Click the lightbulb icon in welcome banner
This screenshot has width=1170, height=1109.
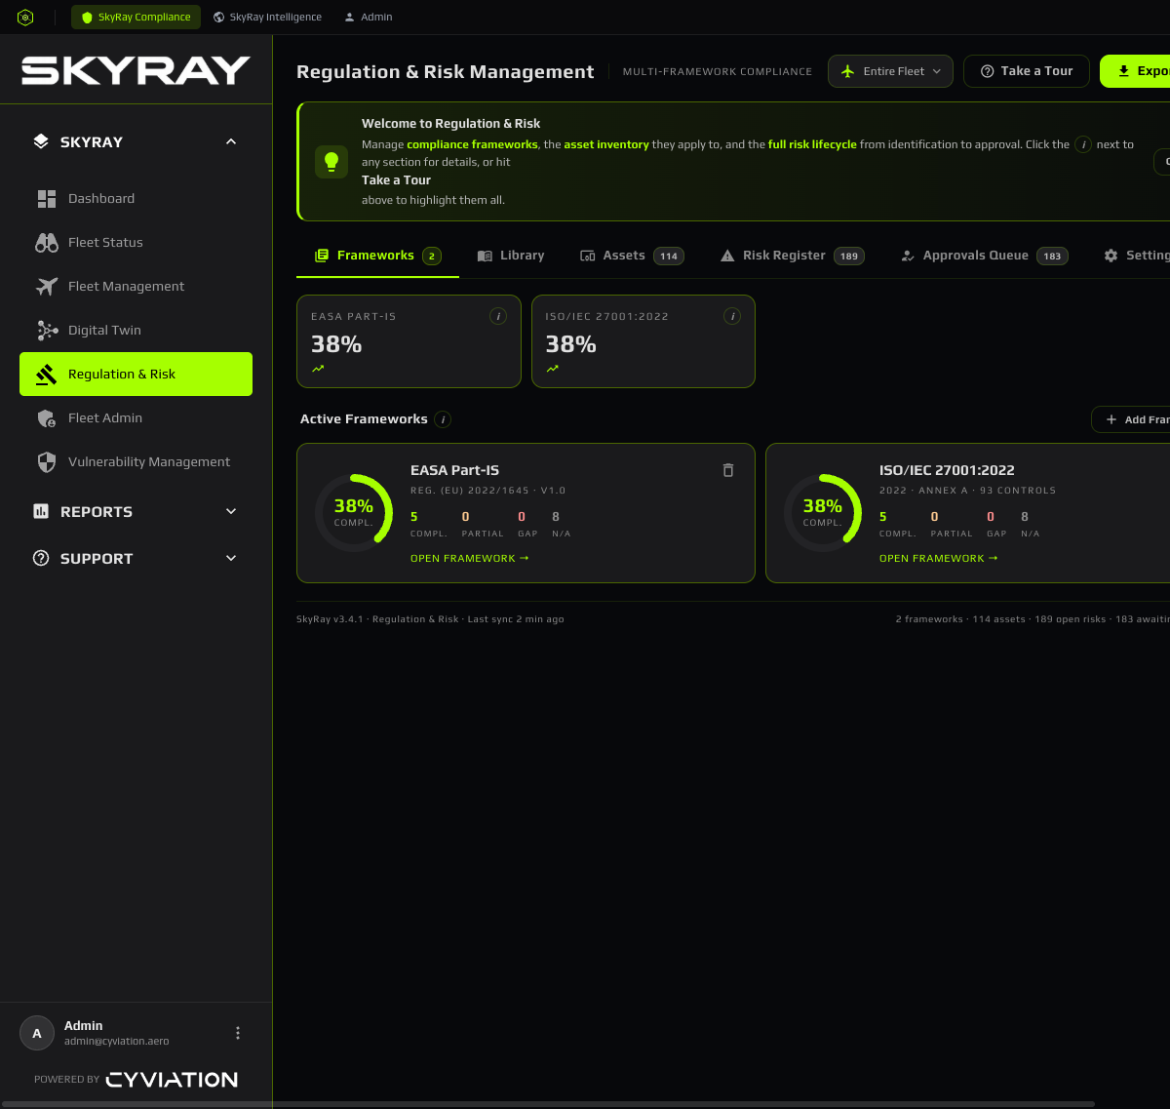[x=331, y=162]
